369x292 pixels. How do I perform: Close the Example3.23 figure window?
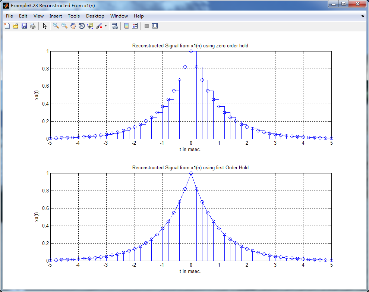(x=357, y=4)
